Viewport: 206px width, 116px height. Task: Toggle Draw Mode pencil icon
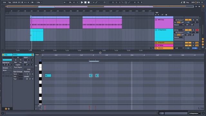182,2
